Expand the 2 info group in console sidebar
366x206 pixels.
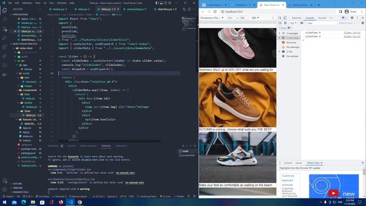(280, 51)
